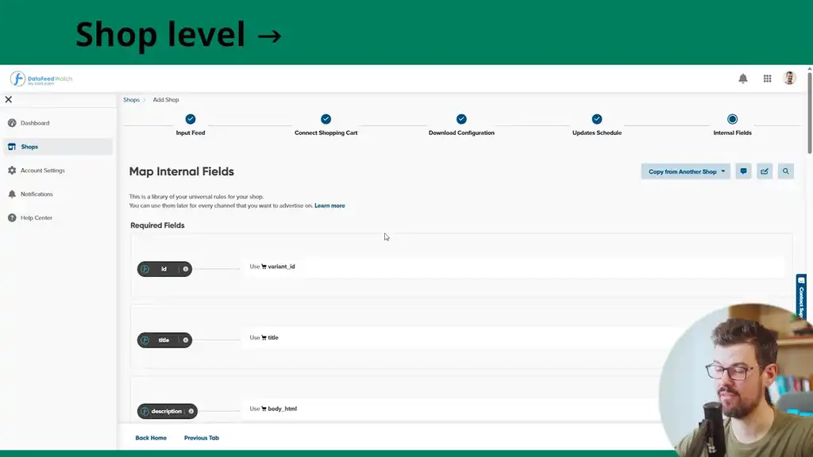Click the Input Feed completed checkmark
This screenshot has width=813, height=457.
(189, 117)
